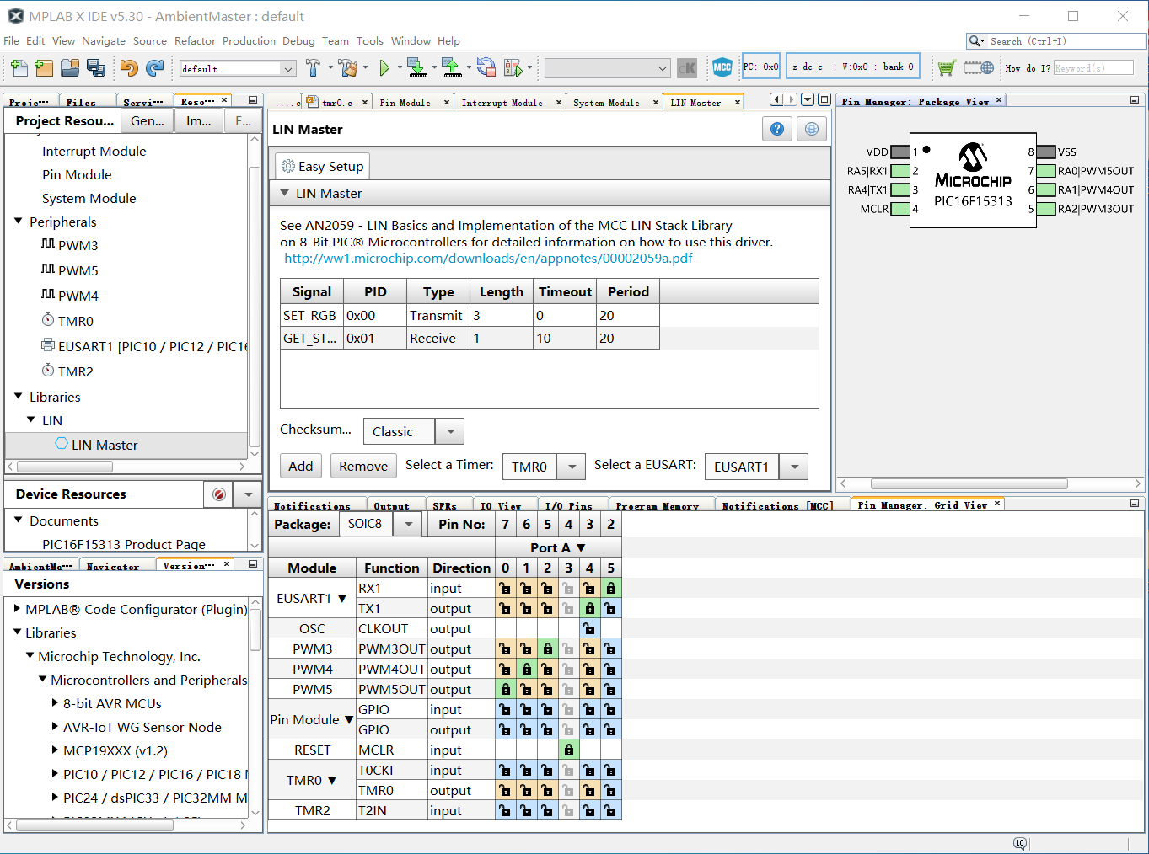Toggle PWM5OUT lock on Port A pin 0

[506, 689]
